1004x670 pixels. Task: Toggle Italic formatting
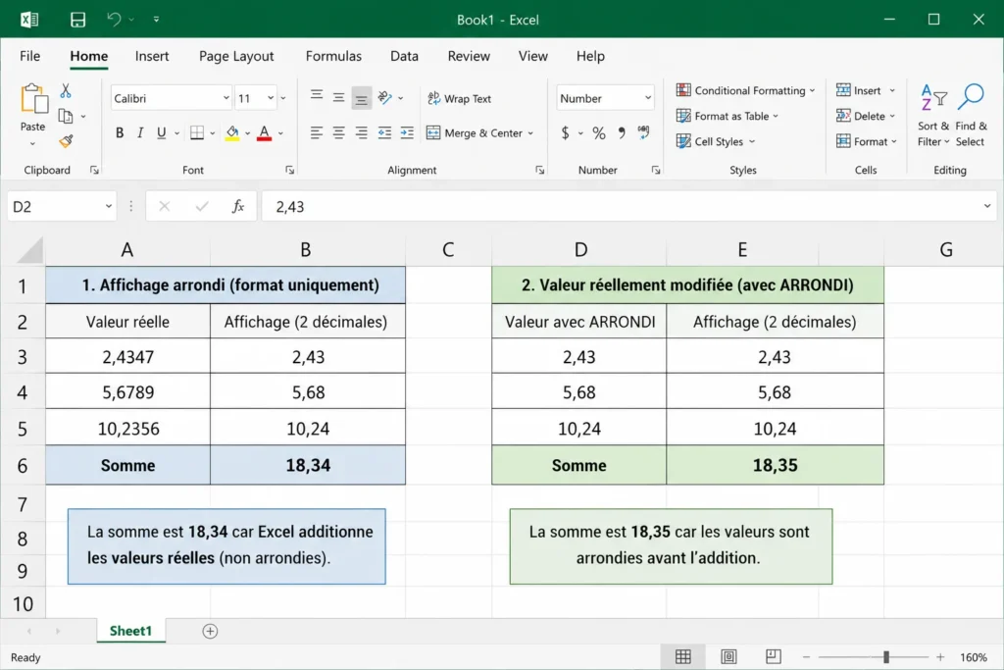(140, 132)
